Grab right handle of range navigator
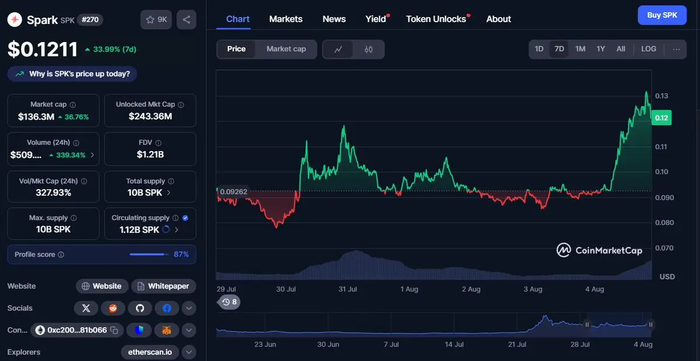Viewport: 700px width, 361px height. click(x=650, y=325)
